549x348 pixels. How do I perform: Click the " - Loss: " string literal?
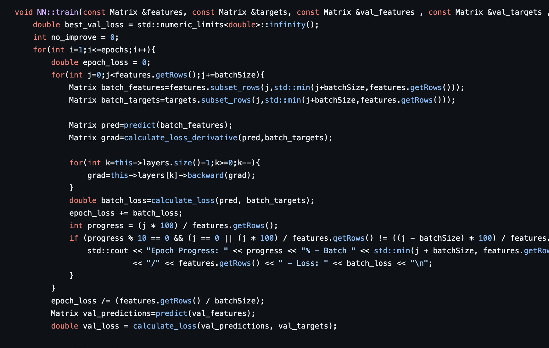coord(303,263)
